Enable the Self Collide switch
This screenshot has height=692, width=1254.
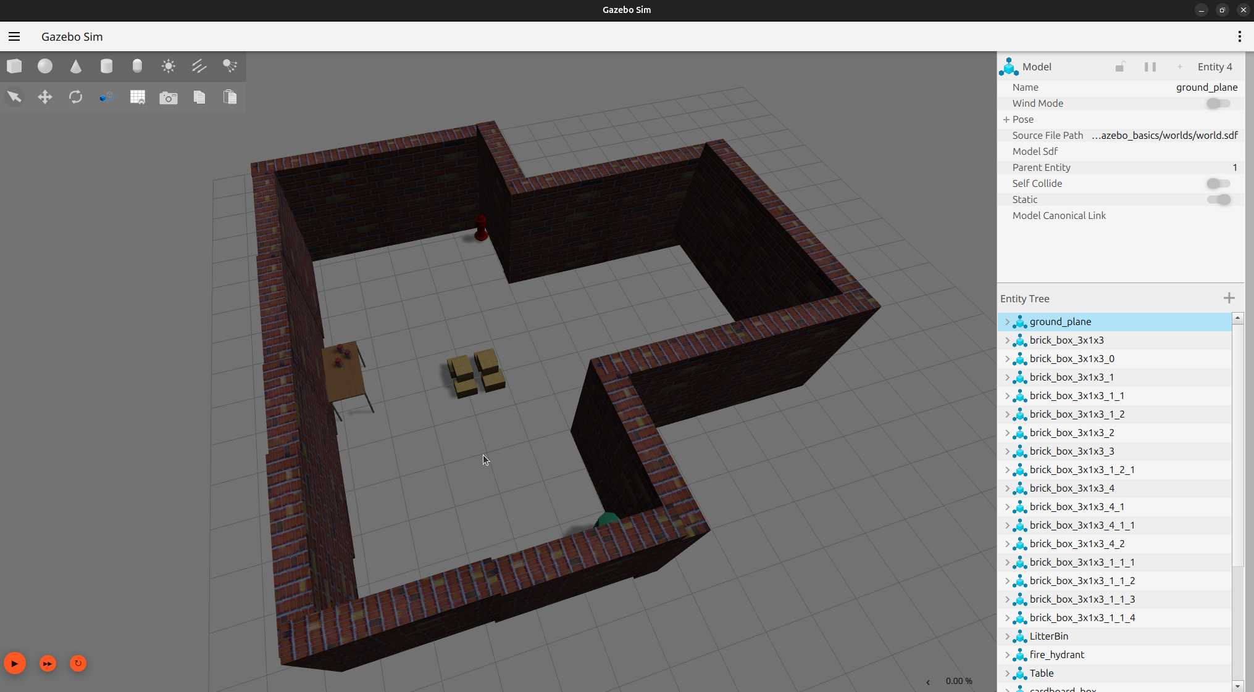tap(1218, 184)
